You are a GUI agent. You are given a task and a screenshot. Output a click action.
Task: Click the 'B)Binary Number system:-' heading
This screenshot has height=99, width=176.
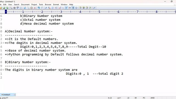28,62
